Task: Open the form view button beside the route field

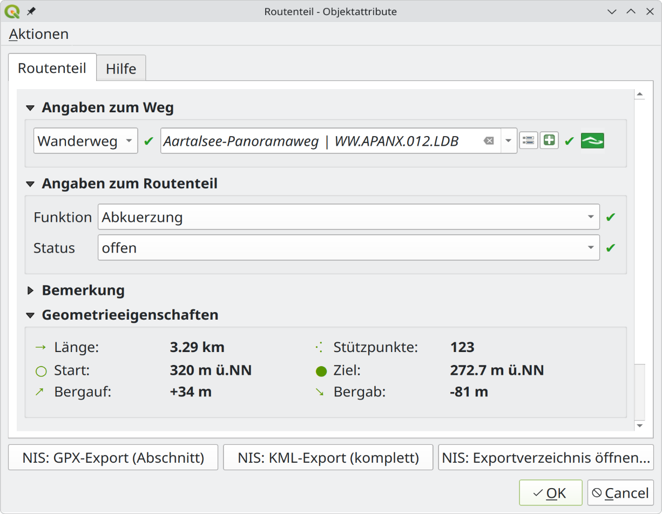Action: tap(529, 141)
